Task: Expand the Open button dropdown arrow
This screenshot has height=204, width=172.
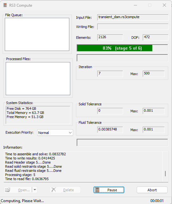Action: pos(35,190)
